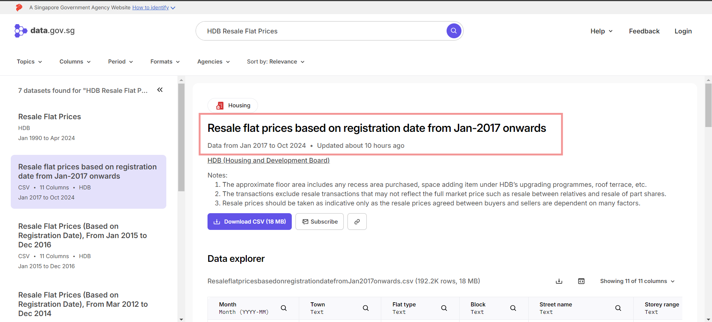Click the download icon in Data explorer

click(x=559, y=281)
